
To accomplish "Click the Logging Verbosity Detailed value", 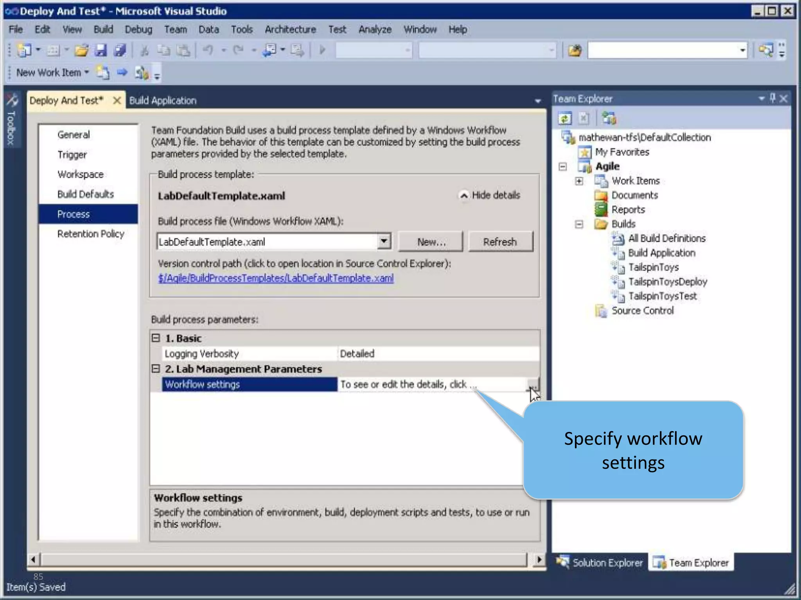I will tap(438, 354).
